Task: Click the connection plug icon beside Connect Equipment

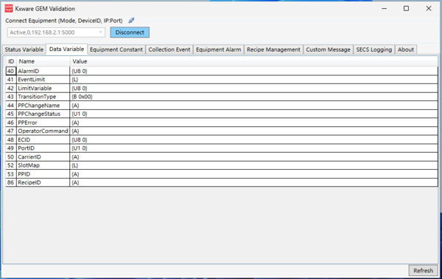Action: pos(131,21)
